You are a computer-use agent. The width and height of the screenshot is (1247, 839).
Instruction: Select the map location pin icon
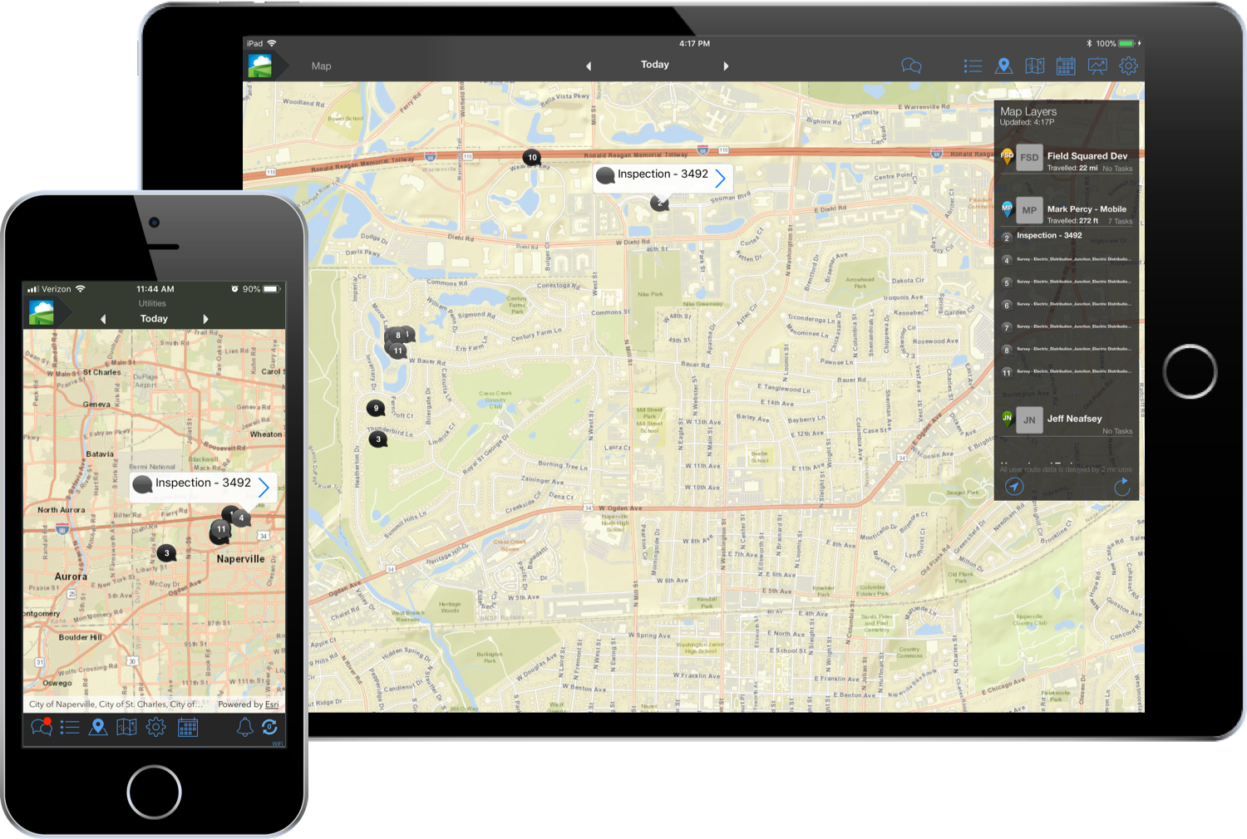pos(1004,65)
